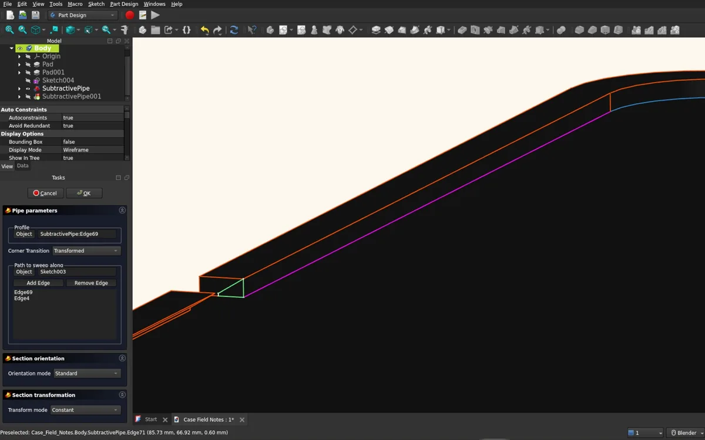Show hidden Sketch004 via eye icon

click(28, 80)
